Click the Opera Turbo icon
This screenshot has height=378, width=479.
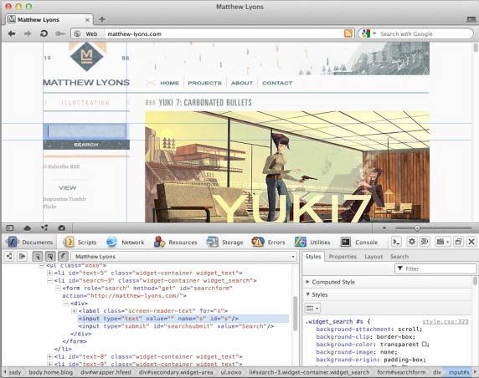point(62,228)
